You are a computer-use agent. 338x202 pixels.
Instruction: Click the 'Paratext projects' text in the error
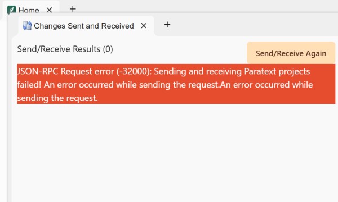click(x=277, y=71)
